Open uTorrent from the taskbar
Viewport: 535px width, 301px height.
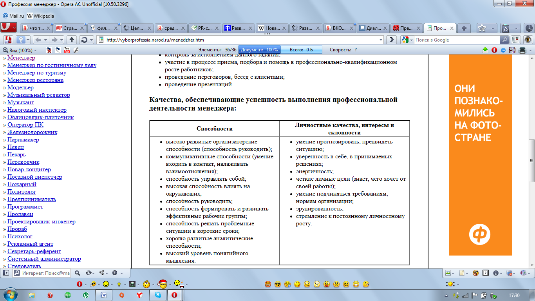tap(85, 295)
